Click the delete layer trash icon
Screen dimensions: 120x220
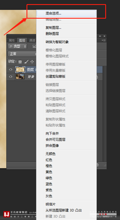click(98, 165)
